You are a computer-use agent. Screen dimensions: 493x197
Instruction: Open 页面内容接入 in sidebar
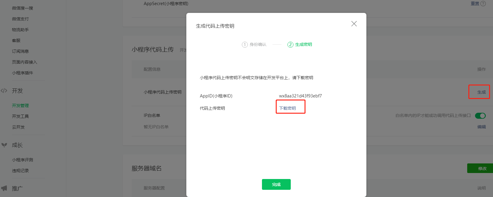(25, 62)
